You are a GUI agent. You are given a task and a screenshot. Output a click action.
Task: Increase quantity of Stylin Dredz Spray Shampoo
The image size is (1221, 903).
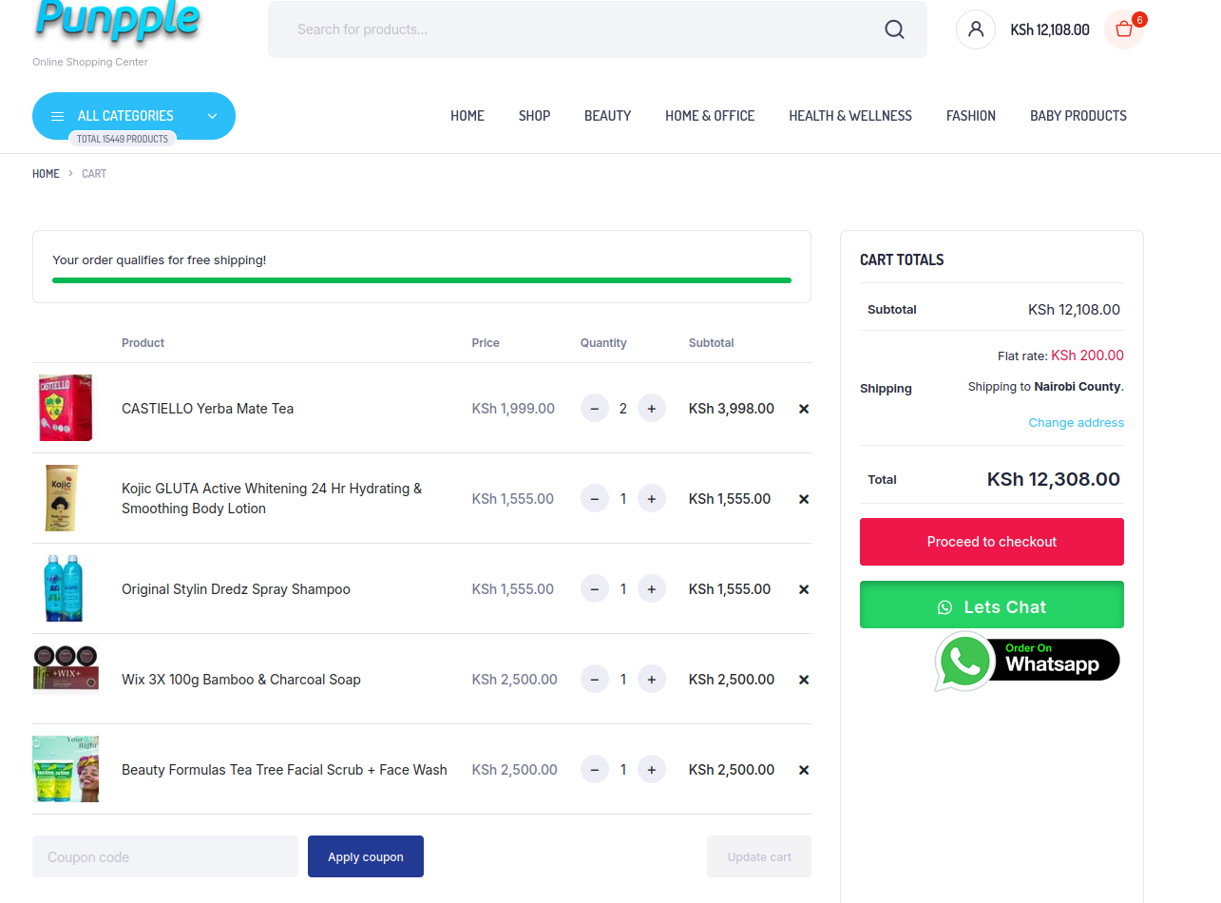coord(652,589)
